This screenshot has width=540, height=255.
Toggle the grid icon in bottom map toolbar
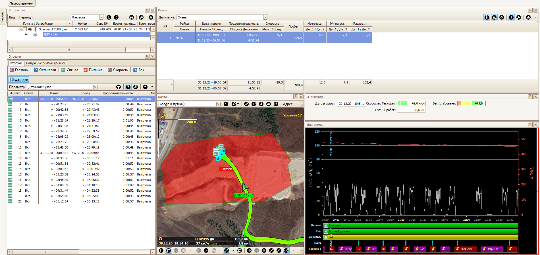161,250
